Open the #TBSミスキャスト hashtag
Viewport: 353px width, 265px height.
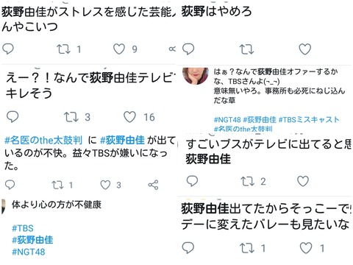coord(309,120)
